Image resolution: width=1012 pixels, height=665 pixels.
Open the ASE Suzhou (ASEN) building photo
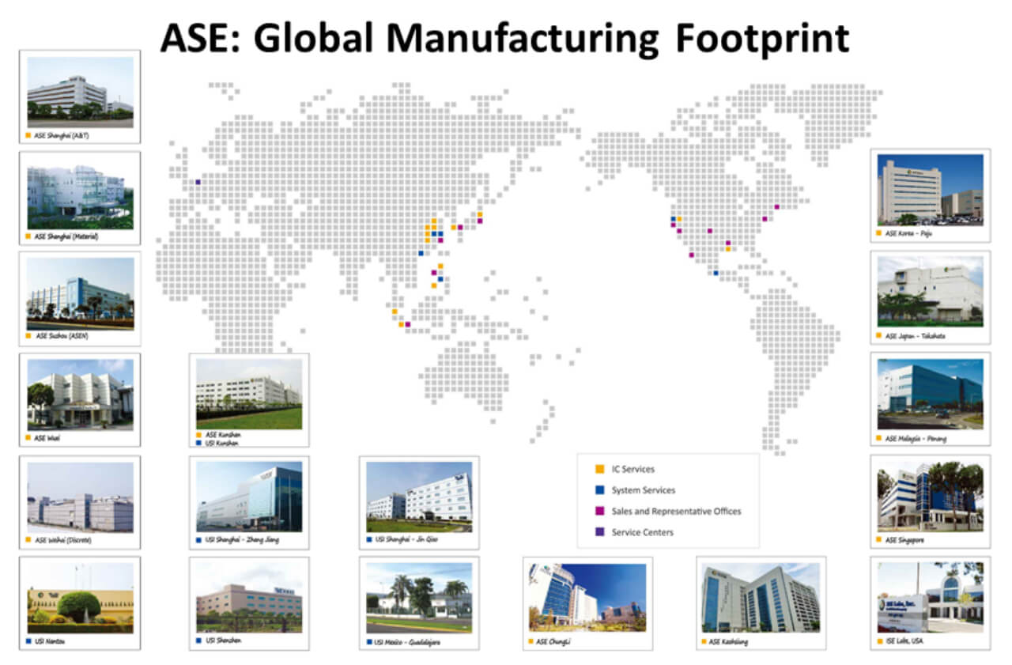[x=80, y=294]
